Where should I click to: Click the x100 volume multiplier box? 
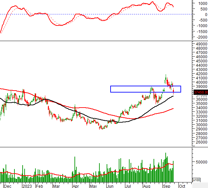(x=197, y=180)
